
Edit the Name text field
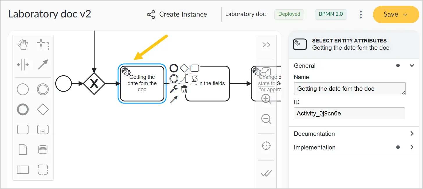[x=350, y=89]
